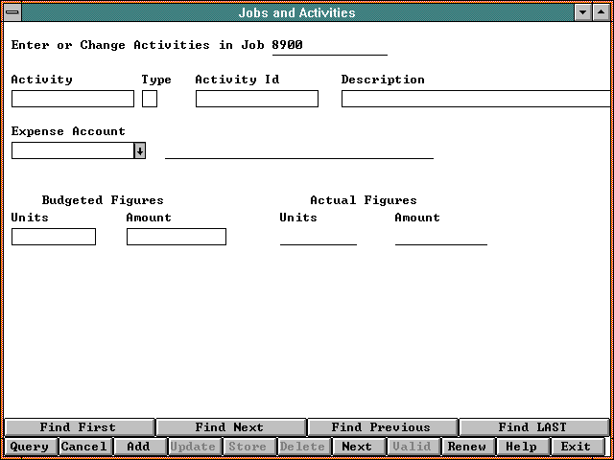Screen dimensions: 614x460
Task: Expand the Expense Account dropdown arrow
Action: point(139,150)
